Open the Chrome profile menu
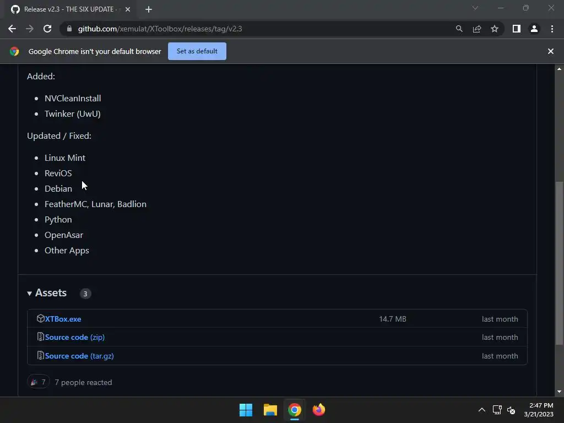The width and height of the screenshot is (564, 423). click(534, 29)
